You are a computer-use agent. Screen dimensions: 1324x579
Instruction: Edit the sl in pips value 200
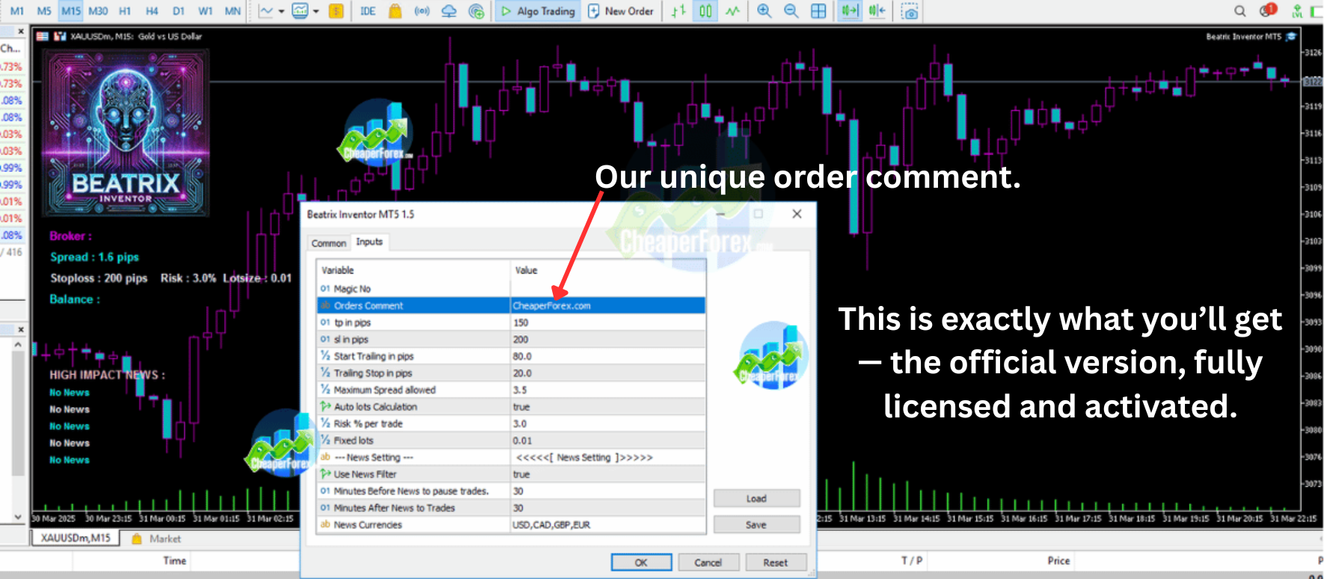tap(608, 340)
